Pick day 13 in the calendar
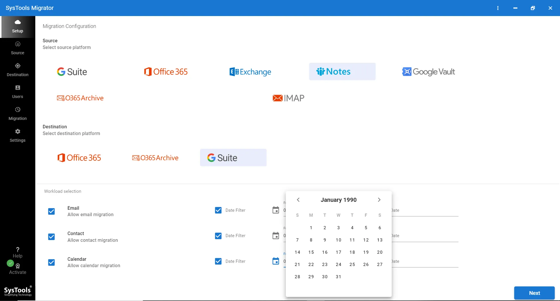This screenshot has height=301, width=560. pos(380,240)
